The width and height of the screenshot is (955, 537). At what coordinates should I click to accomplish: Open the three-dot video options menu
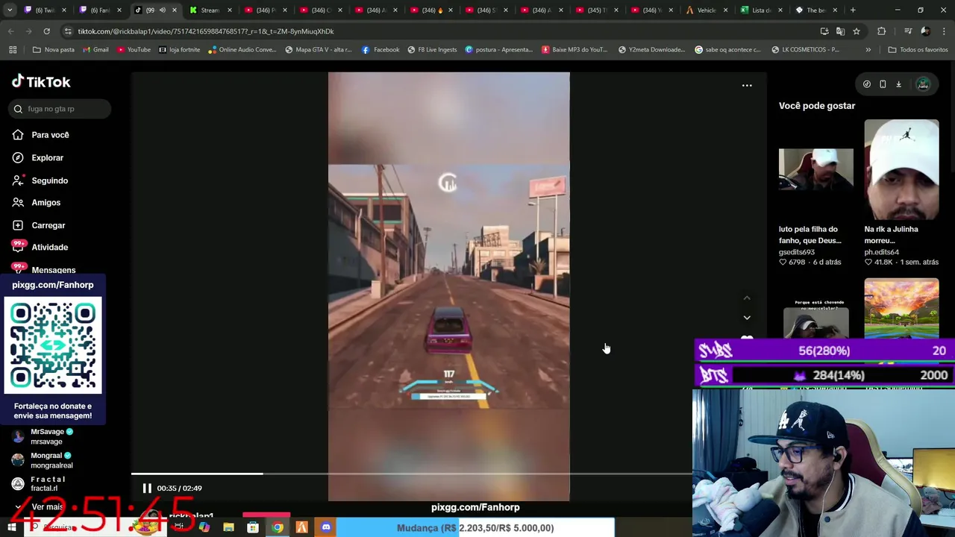(x=747, y=86)
